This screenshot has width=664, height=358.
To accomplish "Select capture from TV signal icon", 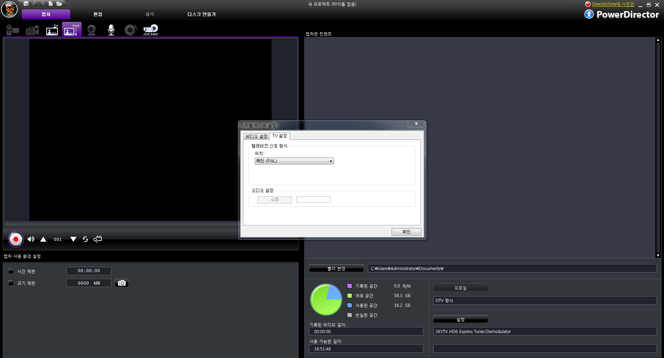I will (x=52, y=30).
